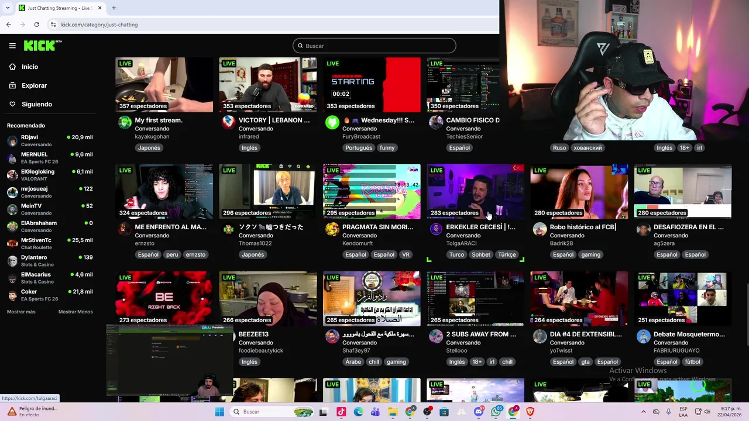Screen dimensions: 749x421
Task: Select peru tag under ernzsto
Action: click(x=172, y=255)
